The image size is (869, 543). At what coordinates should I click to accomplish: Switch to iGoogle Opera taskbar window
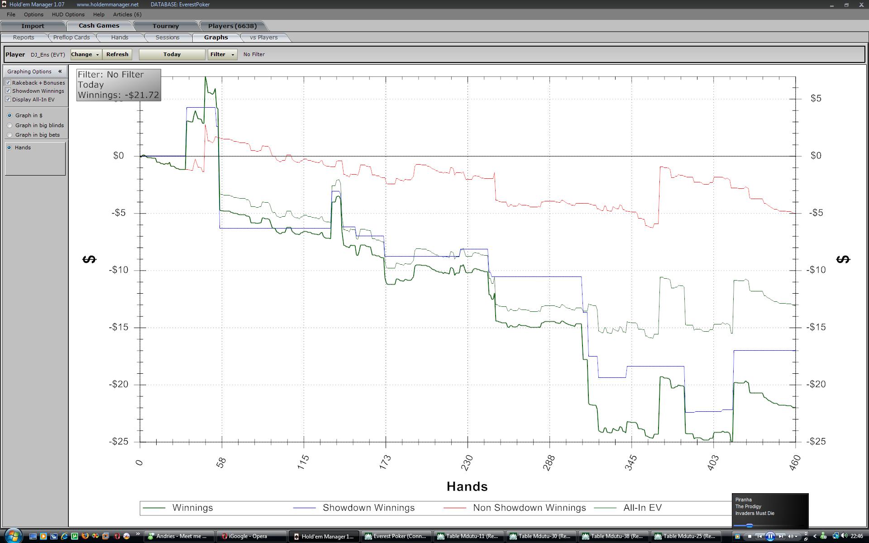click(x=251, y=536)
